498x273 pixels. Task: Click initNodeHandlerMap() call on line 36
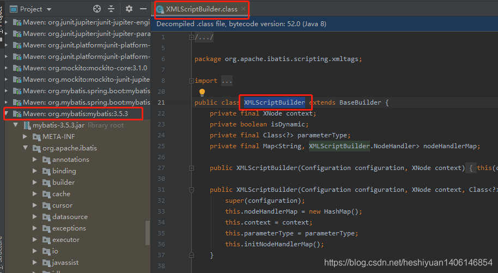283,244
